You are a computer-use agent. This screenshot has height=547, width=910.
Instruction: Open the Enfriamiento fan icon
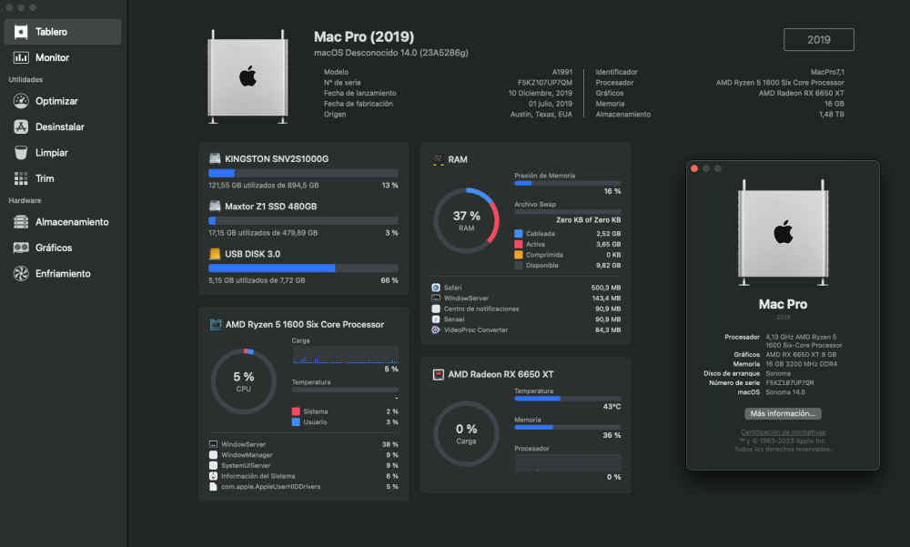[21, 273]
